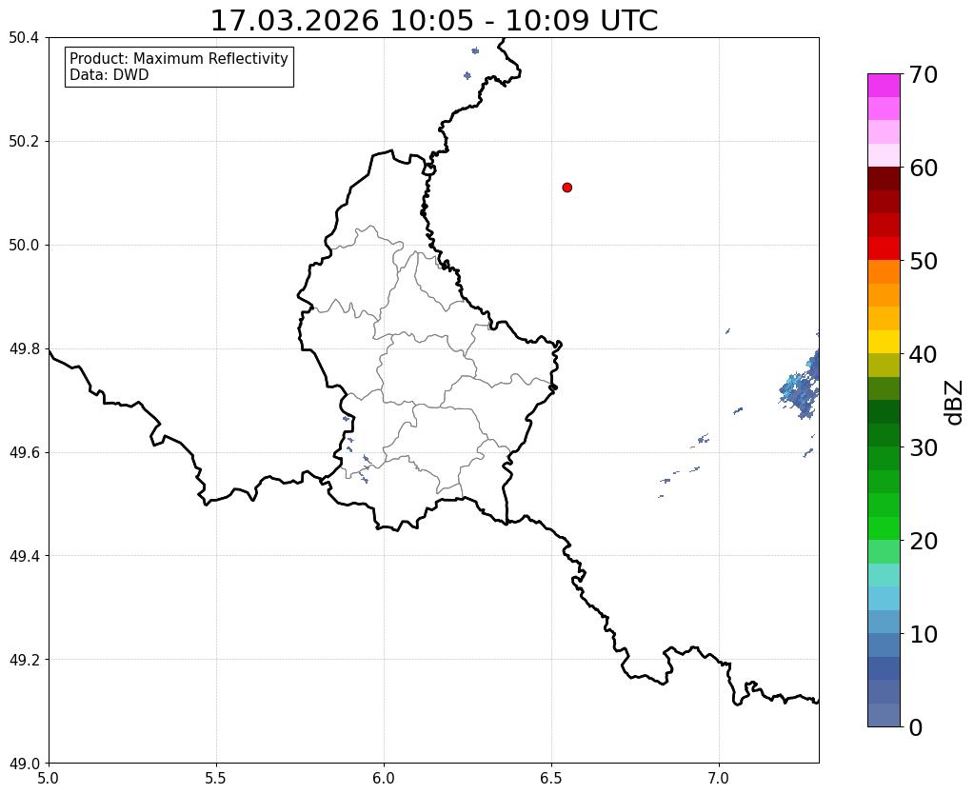Click the plot title date and time
Image resolution: width=974 pixels, height=794 pixels.
434,21
